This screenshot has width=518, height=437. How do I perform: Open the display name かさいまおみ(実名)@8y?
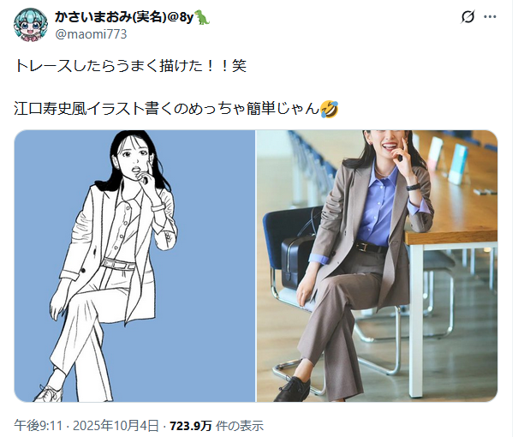point(124,17)
